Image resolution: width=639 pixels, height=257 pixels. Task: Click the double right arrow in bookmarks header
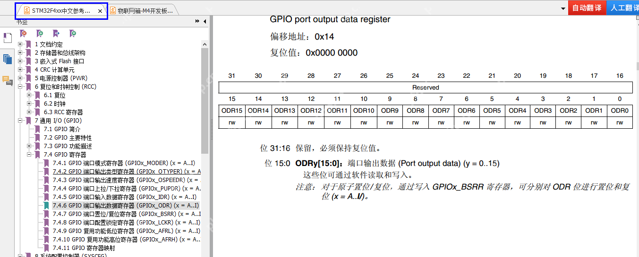pos(197,22)
